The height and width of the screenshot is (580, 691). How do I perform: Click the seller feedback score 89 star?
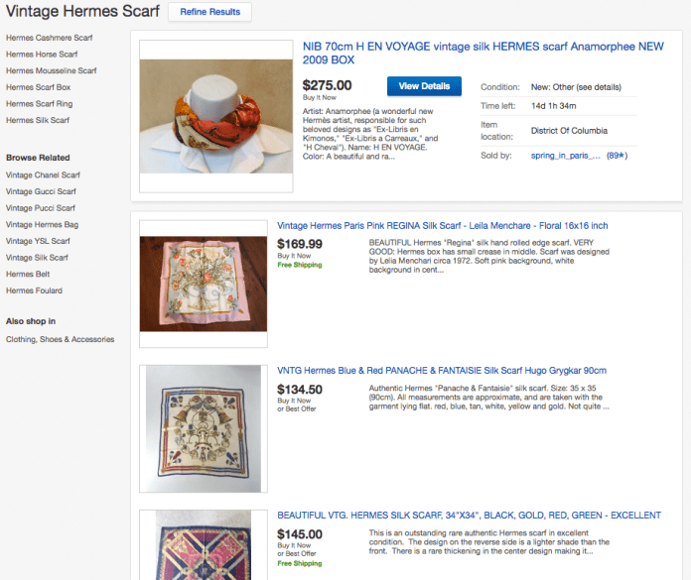616,156
